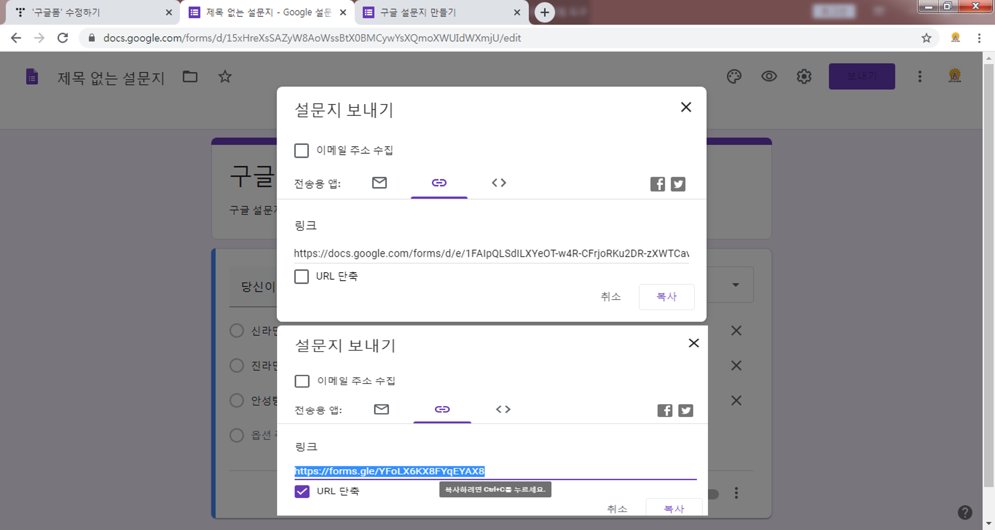Click 복사 in the lower dialog
Image resolution: width=995 pixels, height=530 pixels.
click(x=674, y=508)
